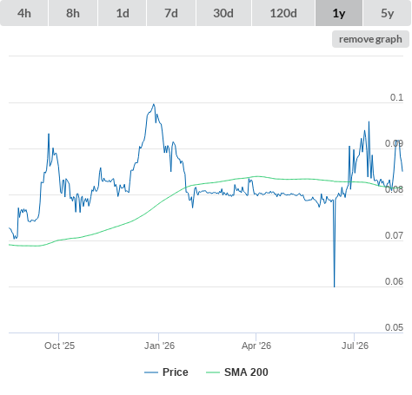Image resolution: width=412 pixels, height=395 pixels.
Task: Click the Apr '26 axis label
Action: click(256, 346)
